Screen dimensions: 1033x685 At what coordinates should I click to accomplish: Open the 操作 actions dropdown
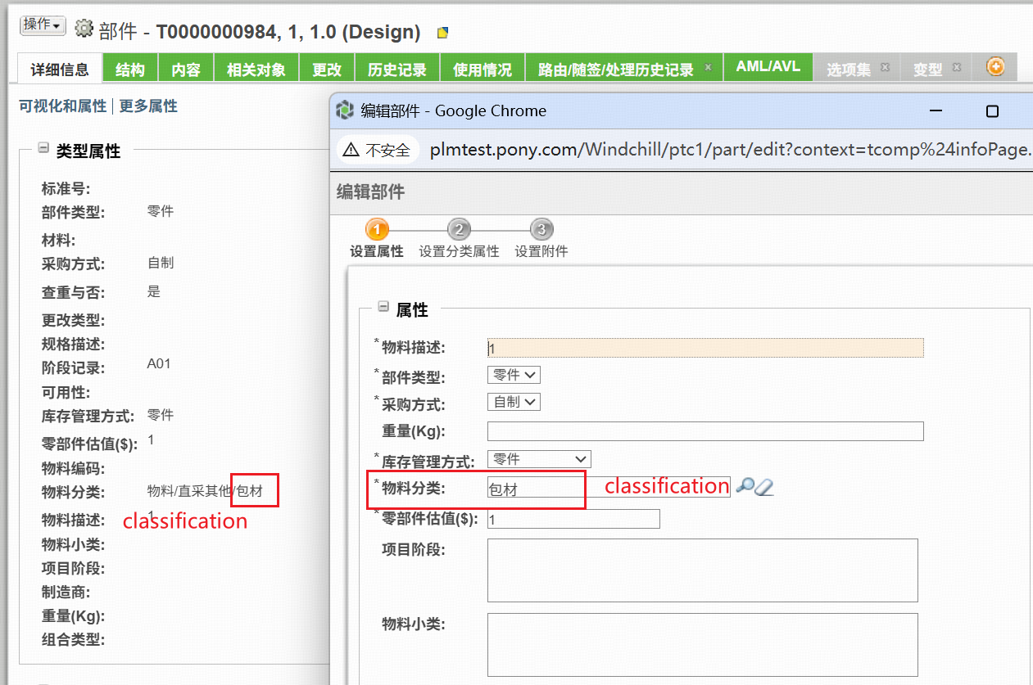(x=42, y=25)
